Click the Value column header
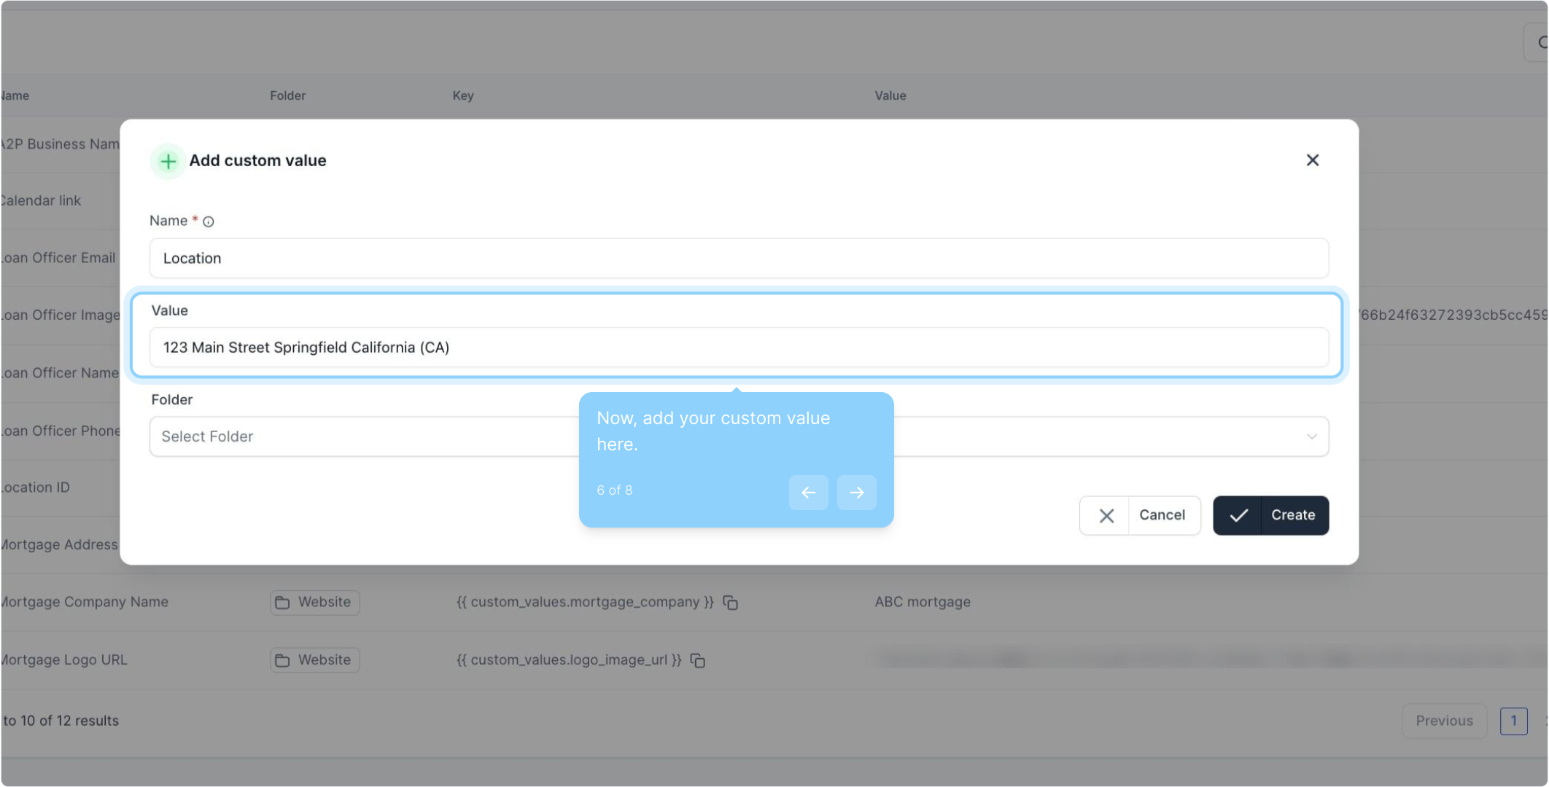The width and height of the screenshot is (1549, 787). pos(890,95)
